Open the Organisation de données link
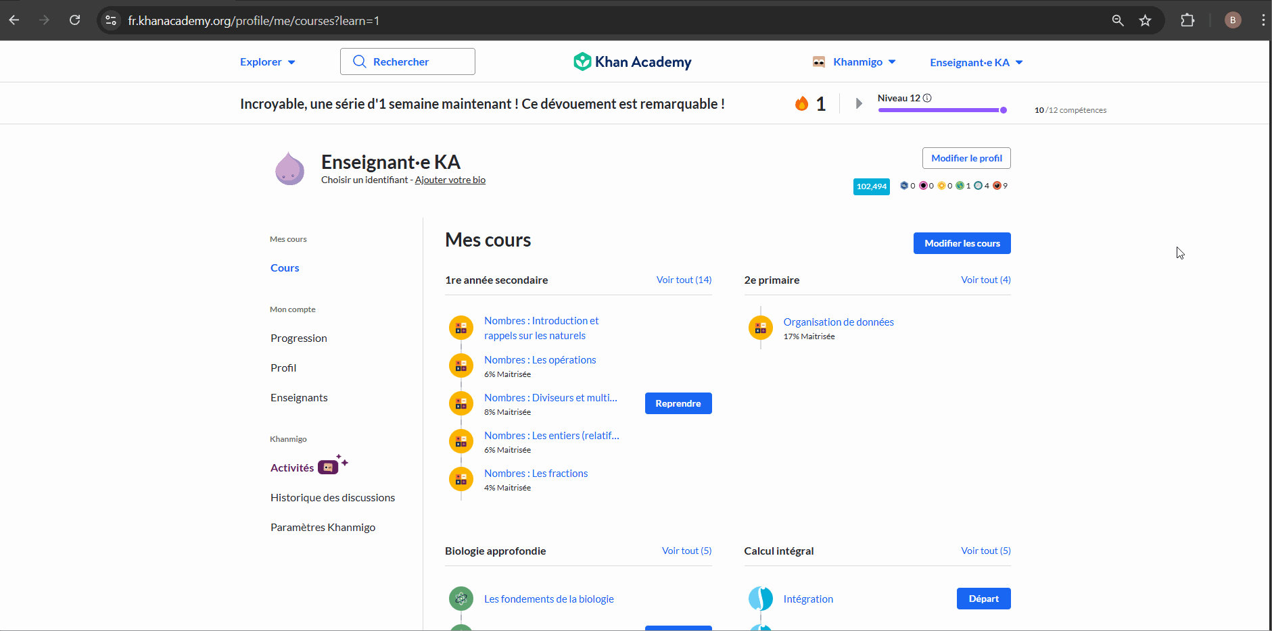 839,322
